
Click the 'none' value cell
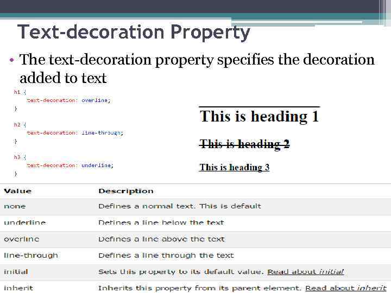(x=15, y=206)
